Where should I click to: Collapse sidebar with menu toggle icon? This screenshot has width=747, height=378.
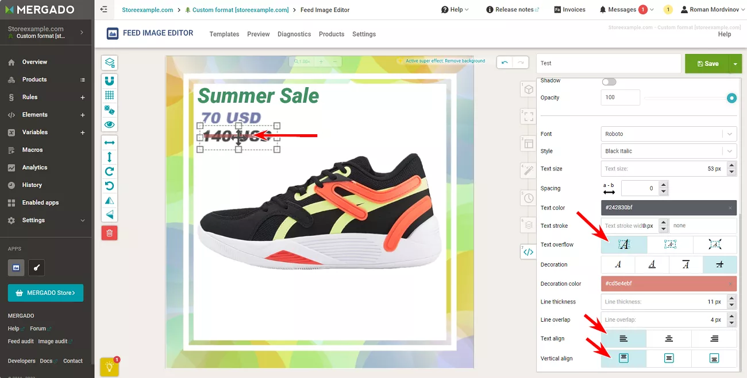(x=103, y=10)
